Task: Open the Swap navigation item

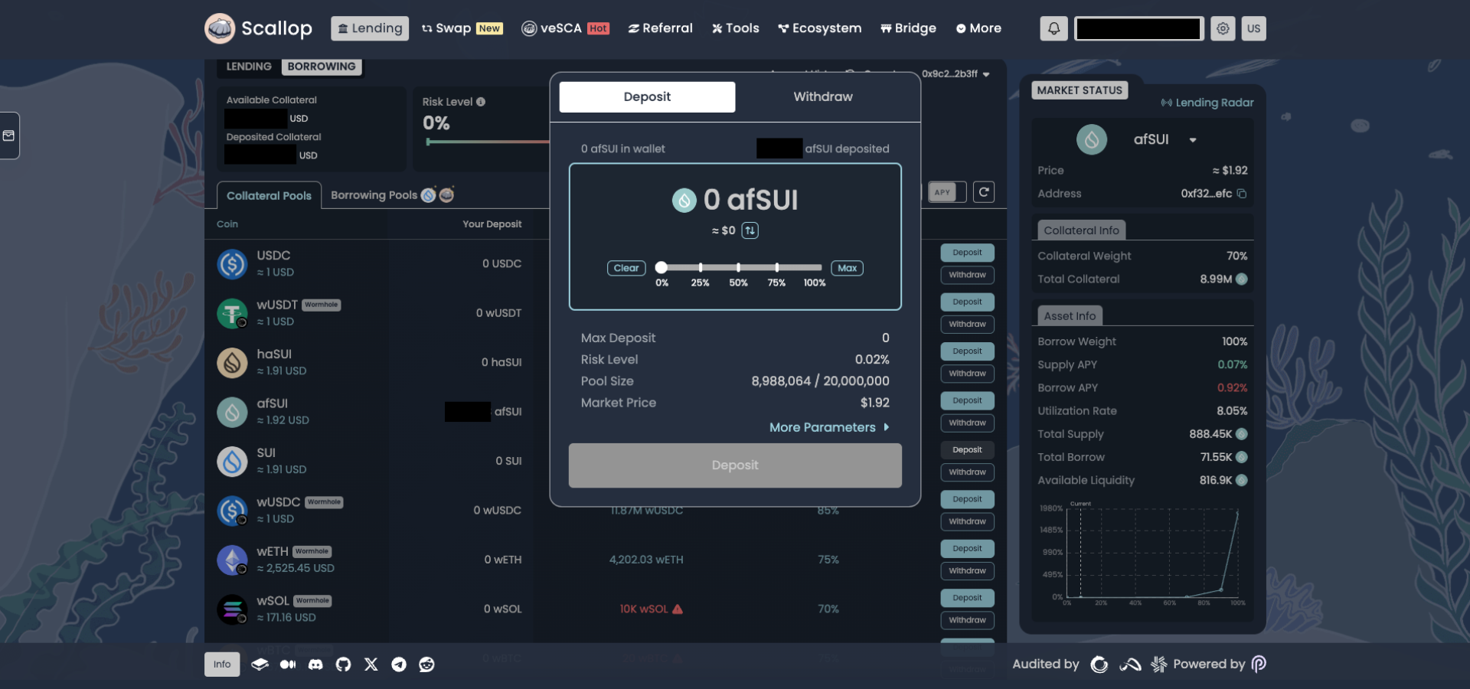Action: pos(462,28)
